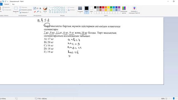
Task: Choose the Right arrow shape
Action: tap(60, 10)
